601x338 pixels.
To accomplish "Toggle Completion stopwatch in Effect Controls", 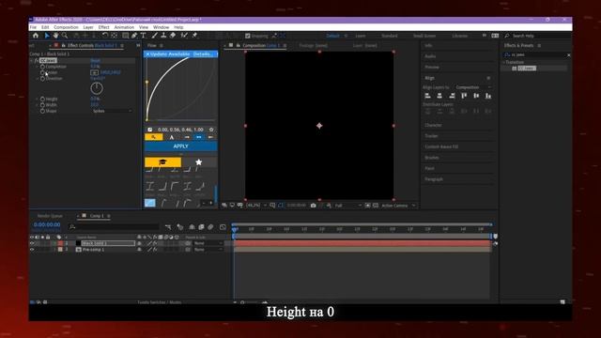I will tap(42, 67).
